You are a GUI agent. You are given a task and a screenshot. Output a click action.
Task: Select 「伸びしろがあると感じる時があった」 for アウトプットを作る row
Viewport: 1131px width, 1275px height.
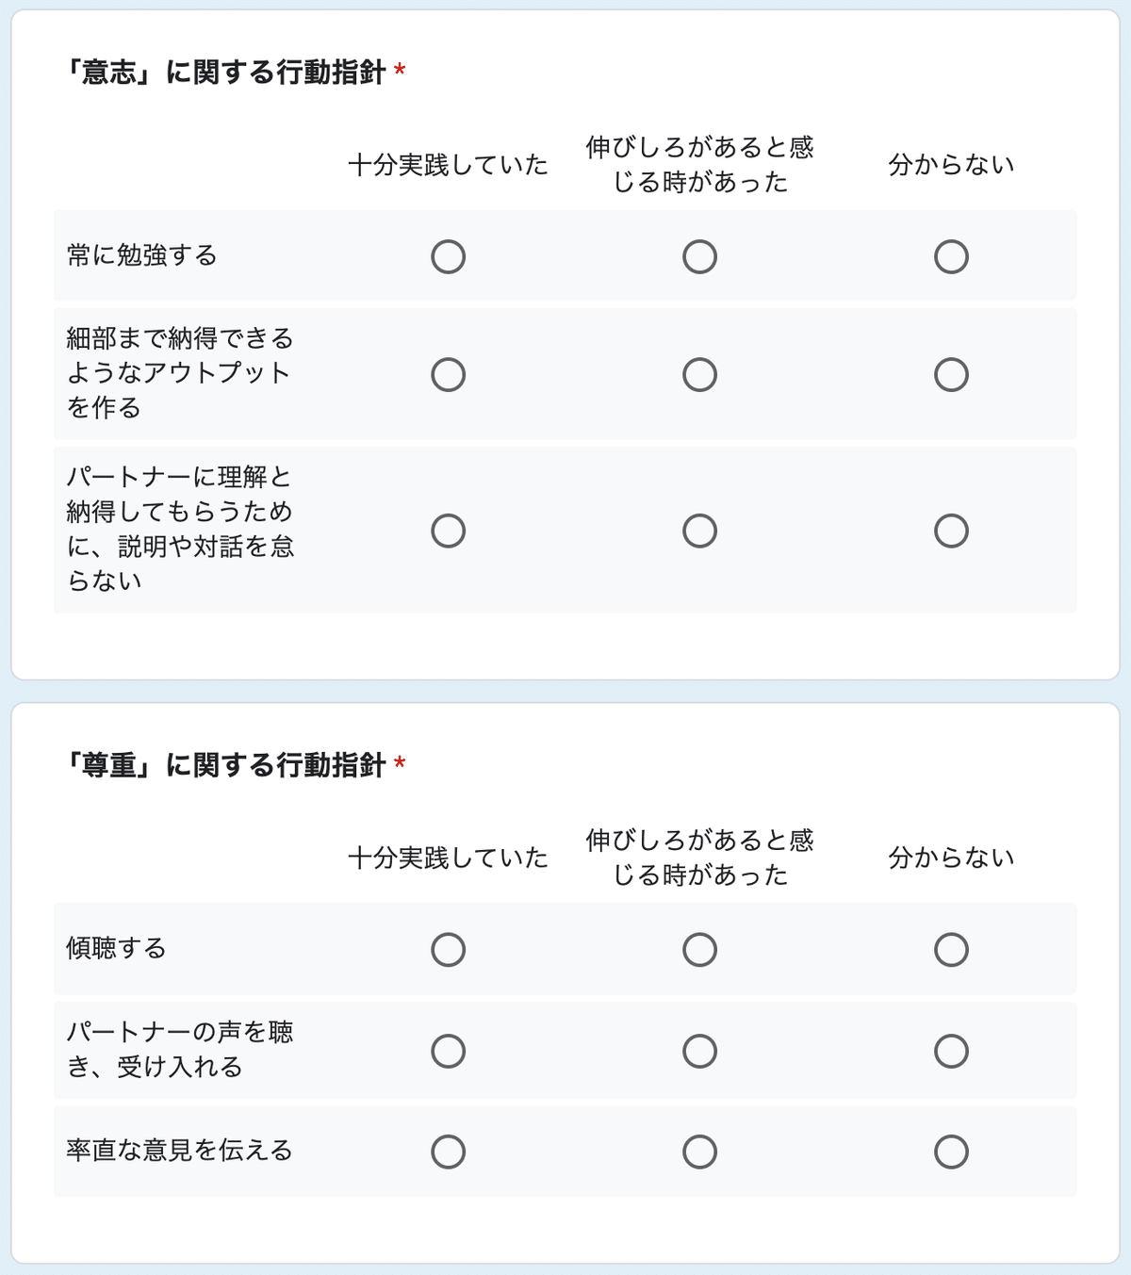(x=698, y=374)
